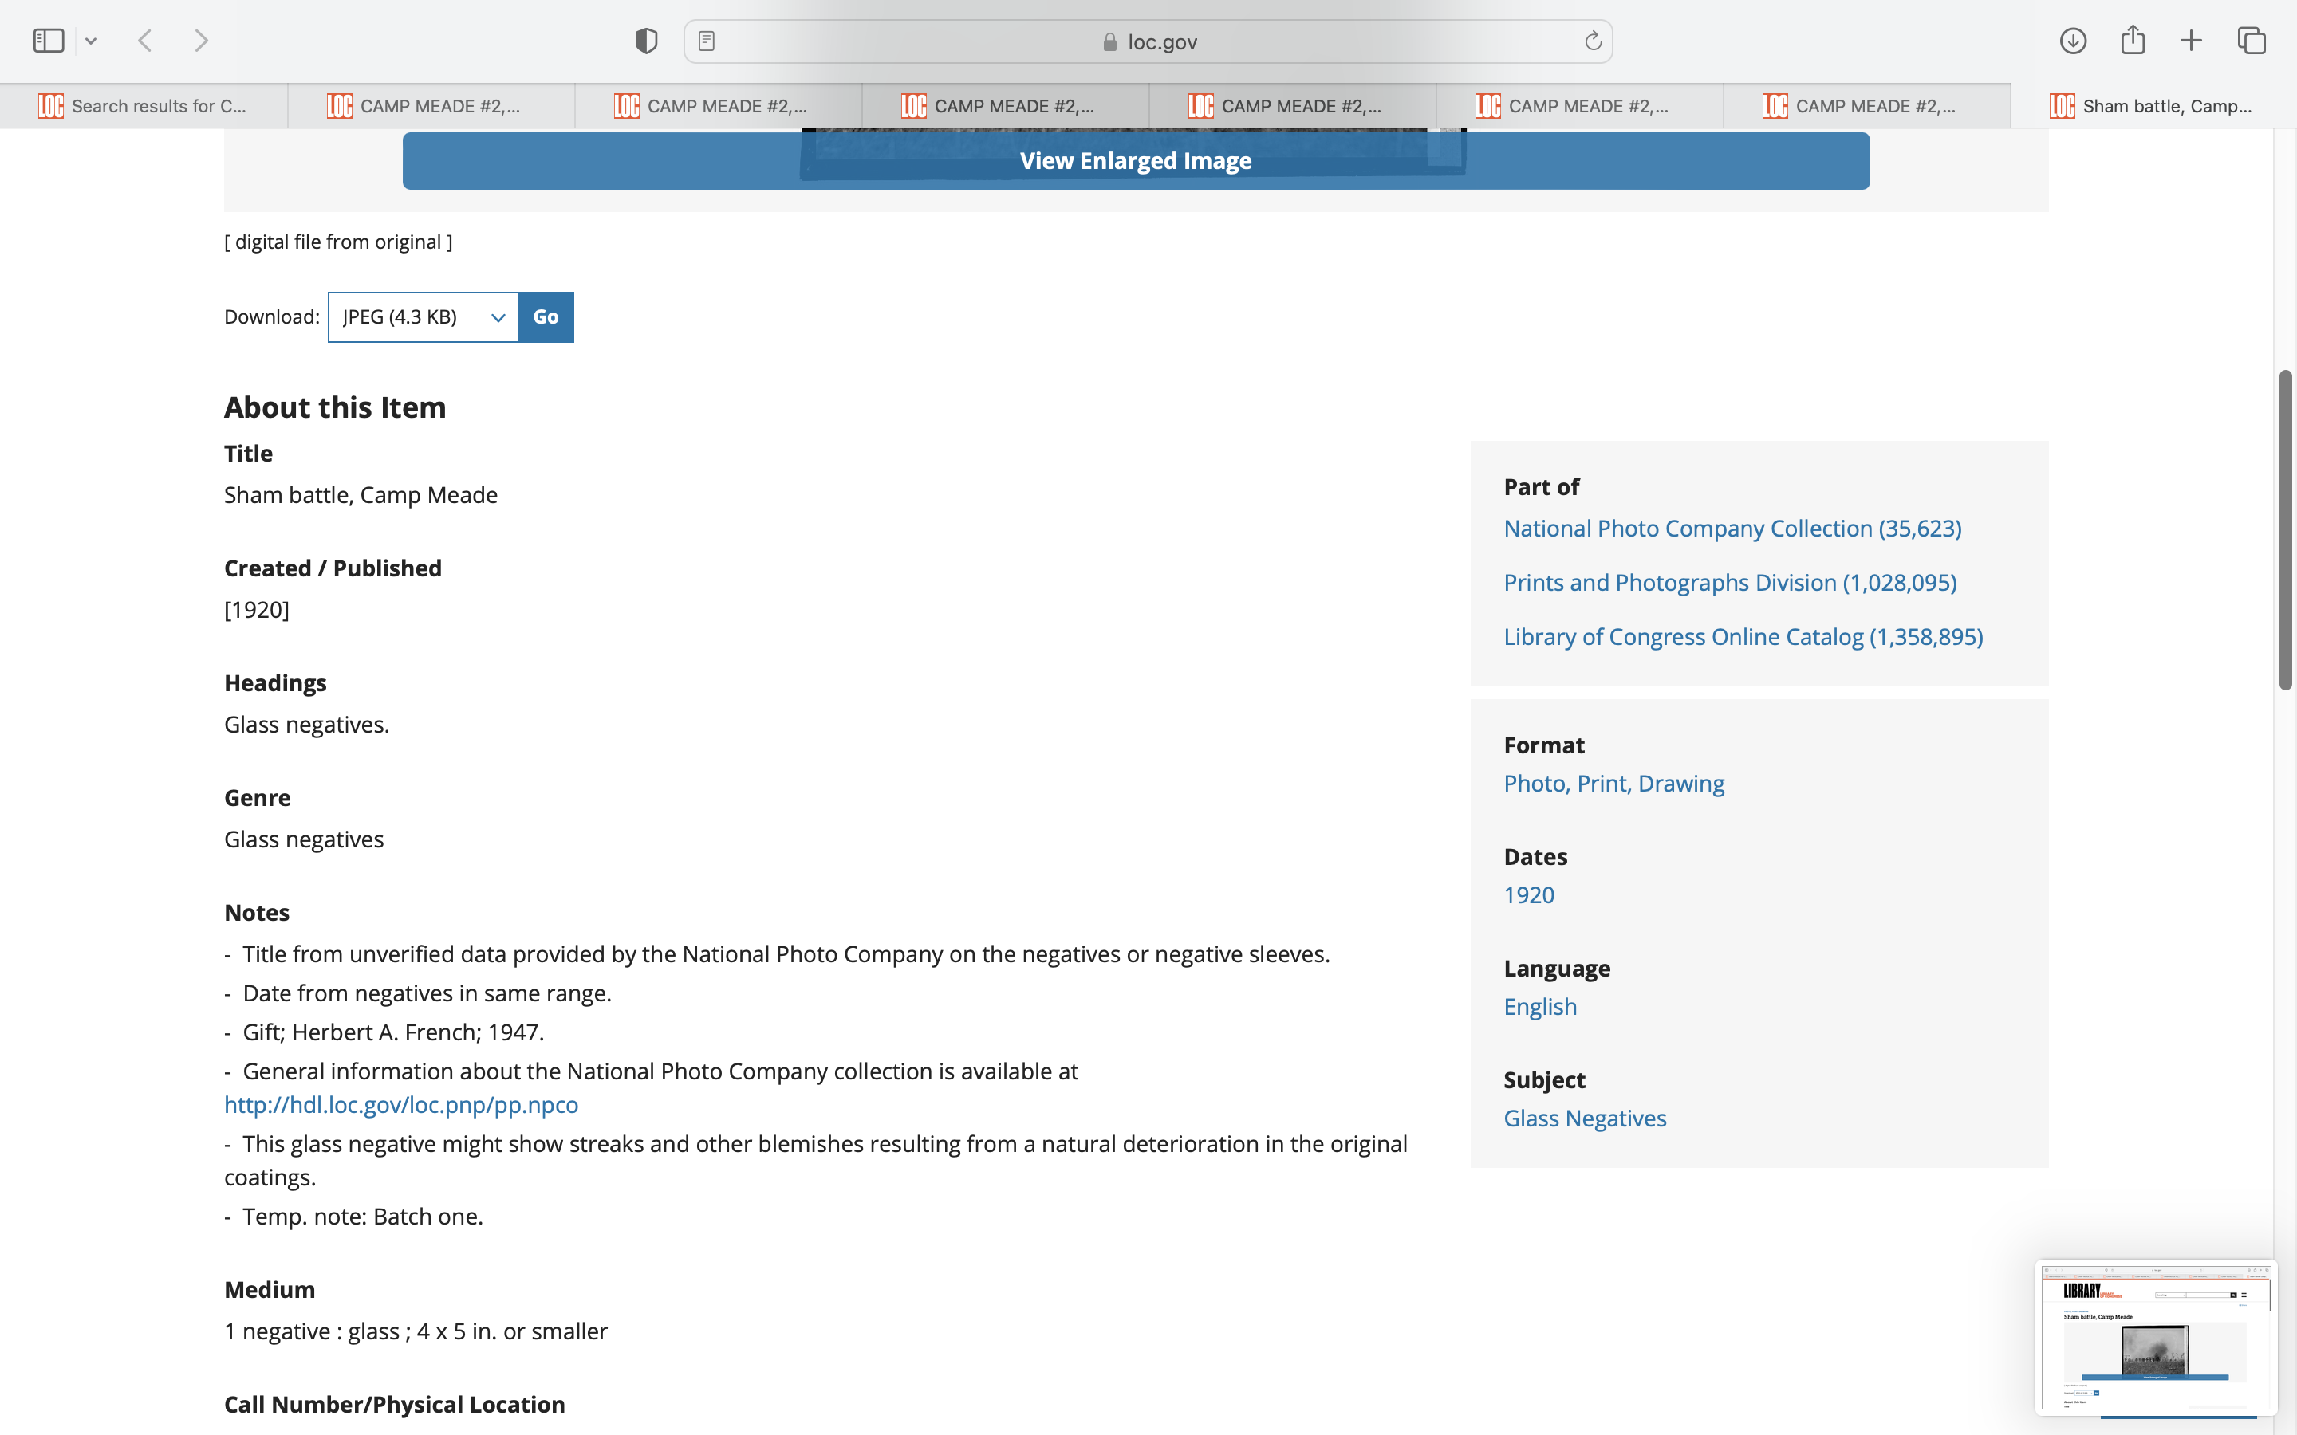Image resolution: width=2297 pixels, height=1435 pixels.
Task: Expand the sidebar chevron dropdown
Action: (91, 41)
